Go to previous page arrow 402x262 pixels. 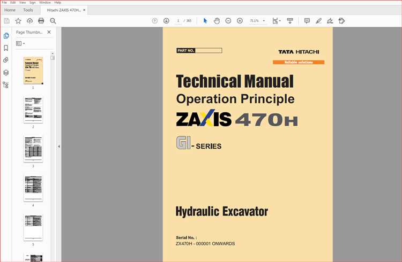pos(154,21)
